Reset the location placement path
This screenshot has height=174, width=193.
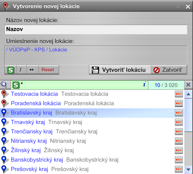[49, 70]
